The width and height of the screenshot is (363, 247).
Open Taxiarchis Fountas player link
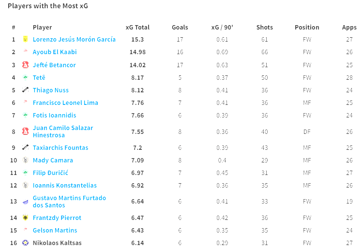click(x=60, y=147)
